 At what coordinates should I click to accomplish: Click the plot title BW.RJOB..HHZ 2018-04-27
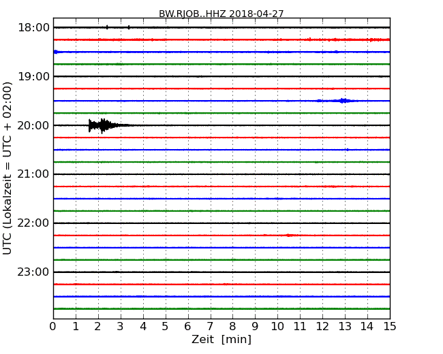tap(221, 14)
